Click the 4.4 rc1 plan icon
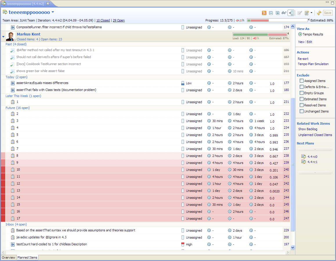 (304, 162)
